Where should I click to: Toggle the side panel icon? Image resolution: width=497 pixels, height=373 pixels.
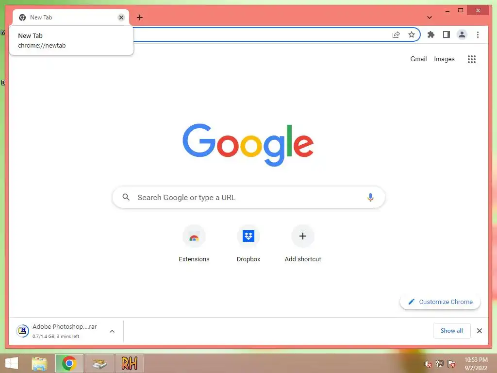[x=447, y=34]
